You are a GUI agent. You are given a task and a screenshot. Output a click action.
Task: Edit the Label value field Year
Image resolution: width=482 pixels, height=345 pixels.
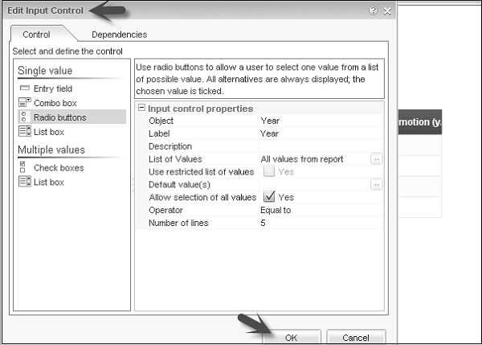pos(321,133)
